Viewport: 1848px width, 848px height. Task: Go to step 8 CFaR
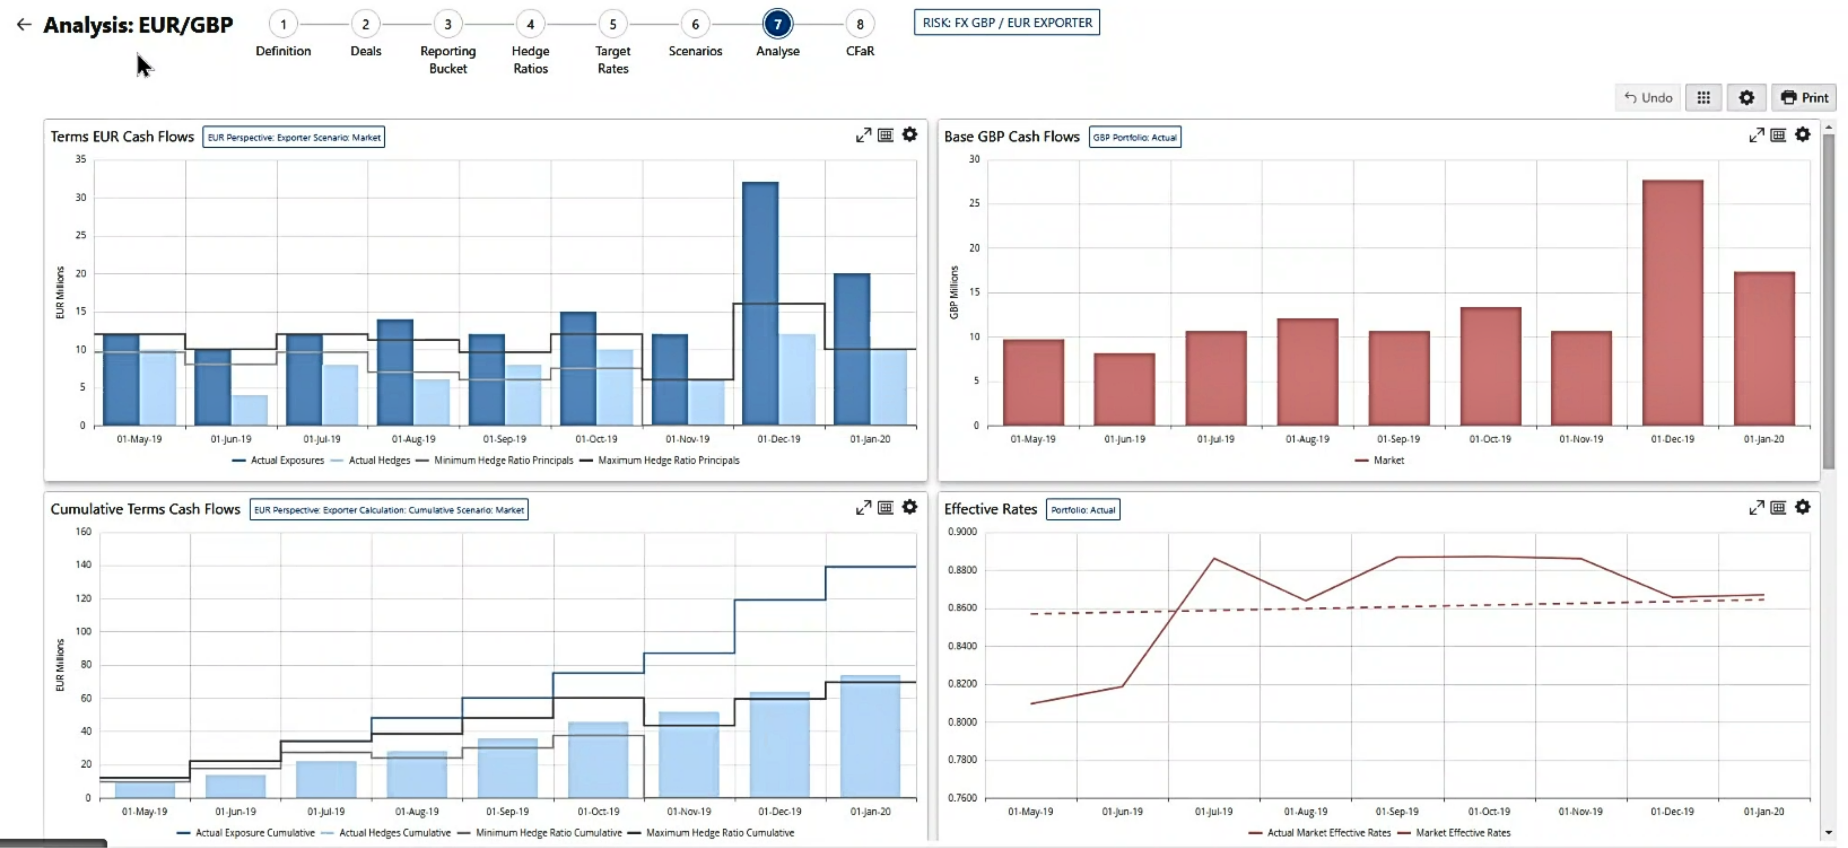[x=859, y=24]
